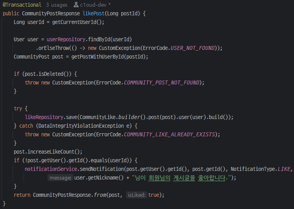The image size is (294, 209).
Task: Click COMMUNITY_LIKE_ALREADY_EXISTS constant
Action: tap(170, 134)
